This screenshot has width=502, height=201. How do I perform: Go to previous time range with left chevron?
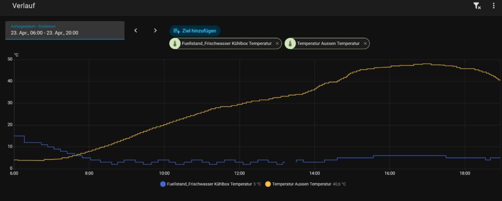(x=136, y=30)
